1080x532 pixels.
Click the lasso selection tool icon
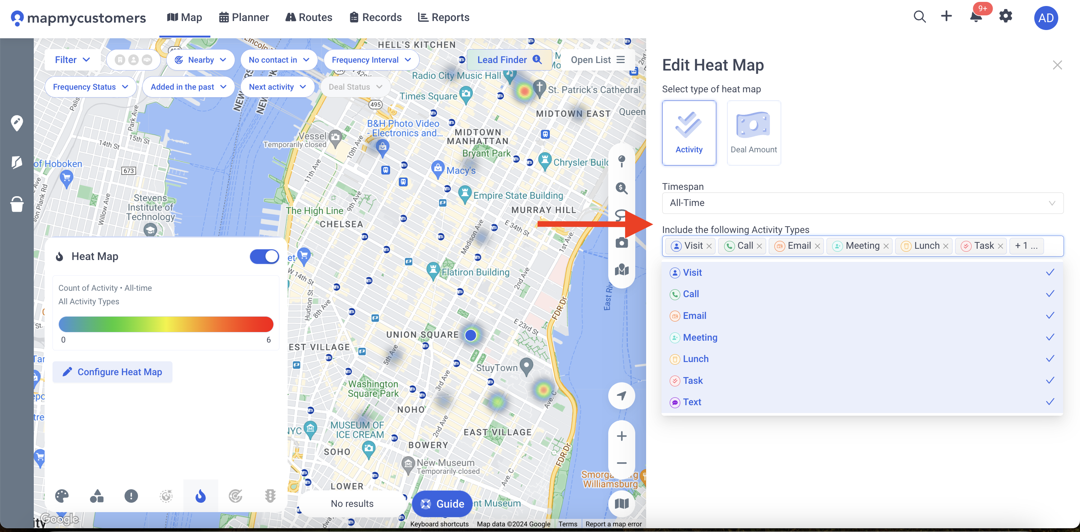(x=621, y=215)
